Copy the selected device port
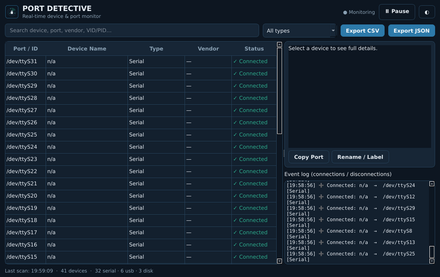Image resolution: width=440 pixels, height=277 pixels. point(309,157)
